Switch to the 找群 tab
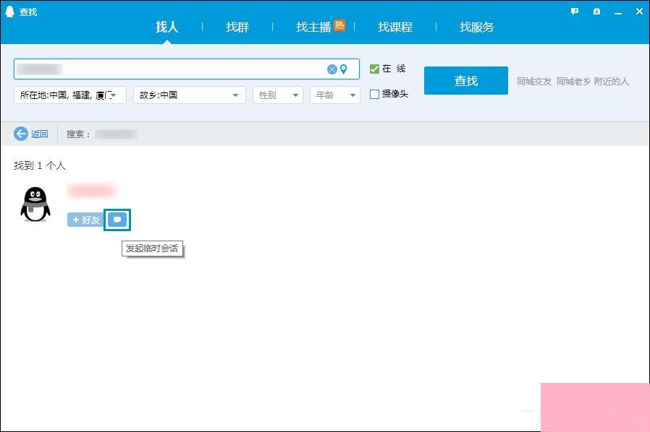Viewport: 650px width, 432px height. point(237,27)
